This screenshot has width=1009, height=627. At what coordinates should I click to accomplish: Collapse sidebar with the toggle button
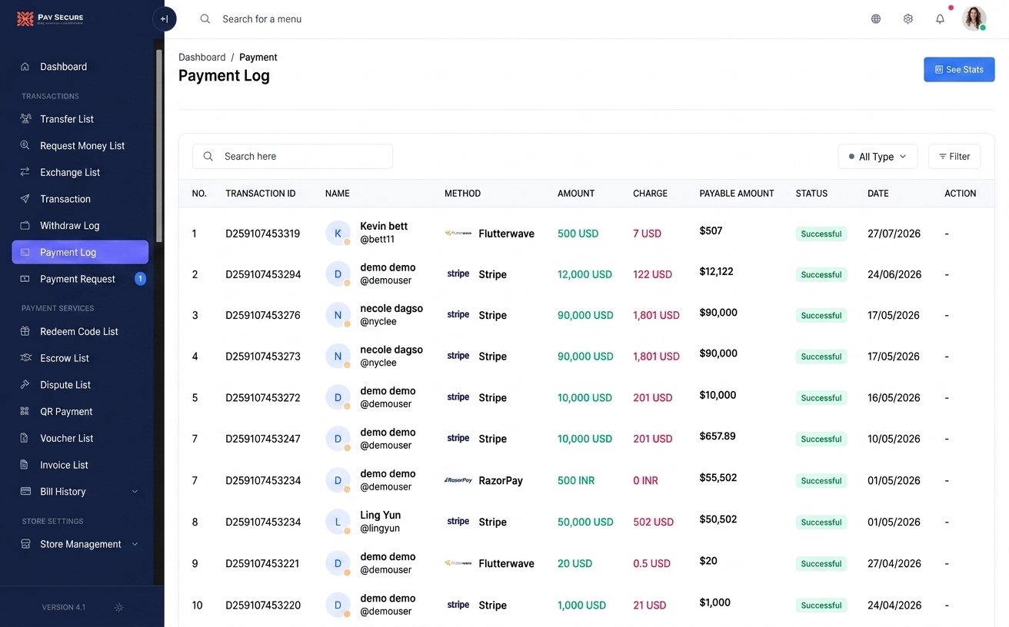point(165,19)
